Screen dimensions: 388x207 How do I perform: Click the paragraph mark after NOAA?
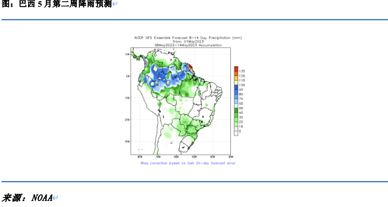coord(55,198)
